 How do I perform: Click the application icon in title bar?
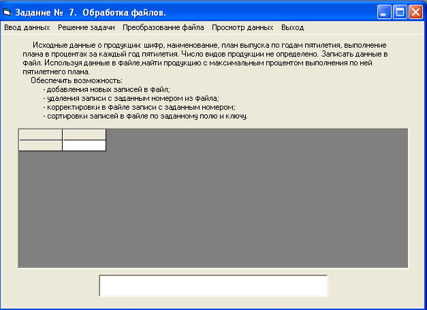tap(7, 12)
